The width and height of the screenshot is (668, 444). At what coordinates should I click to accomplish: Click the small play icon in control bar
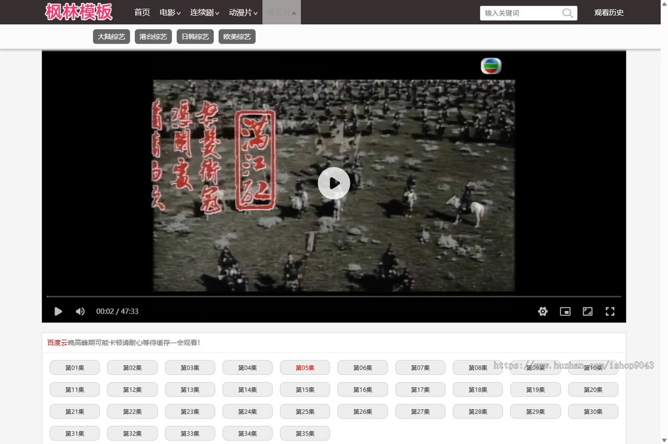pos(58,311)
